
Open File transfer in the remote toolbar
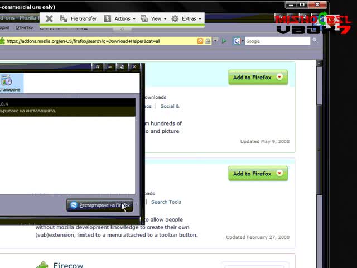(78, 18)
